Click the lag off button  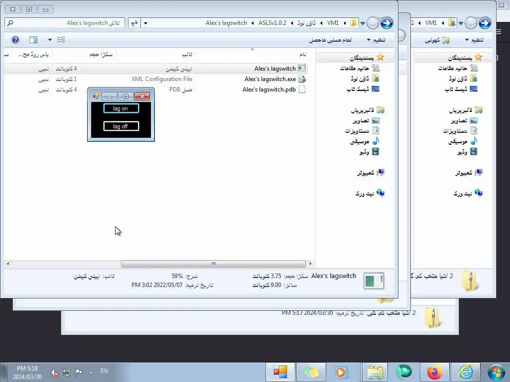(121, 126)
